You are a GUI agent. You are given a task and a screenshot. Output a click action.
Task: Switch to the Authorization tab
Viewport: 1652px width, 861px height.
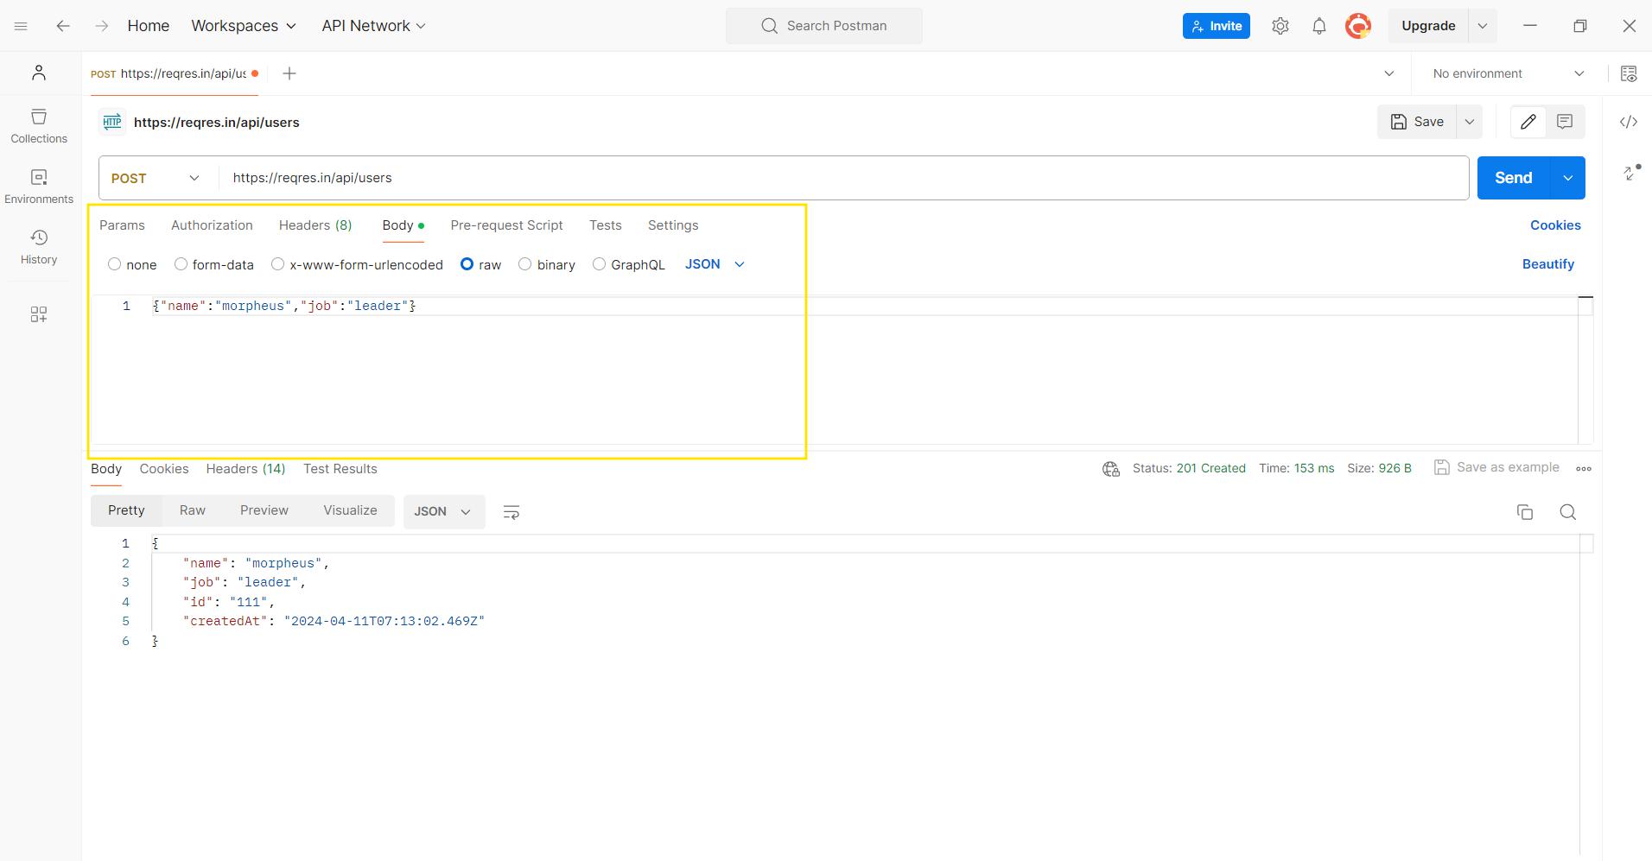point(212,225)
